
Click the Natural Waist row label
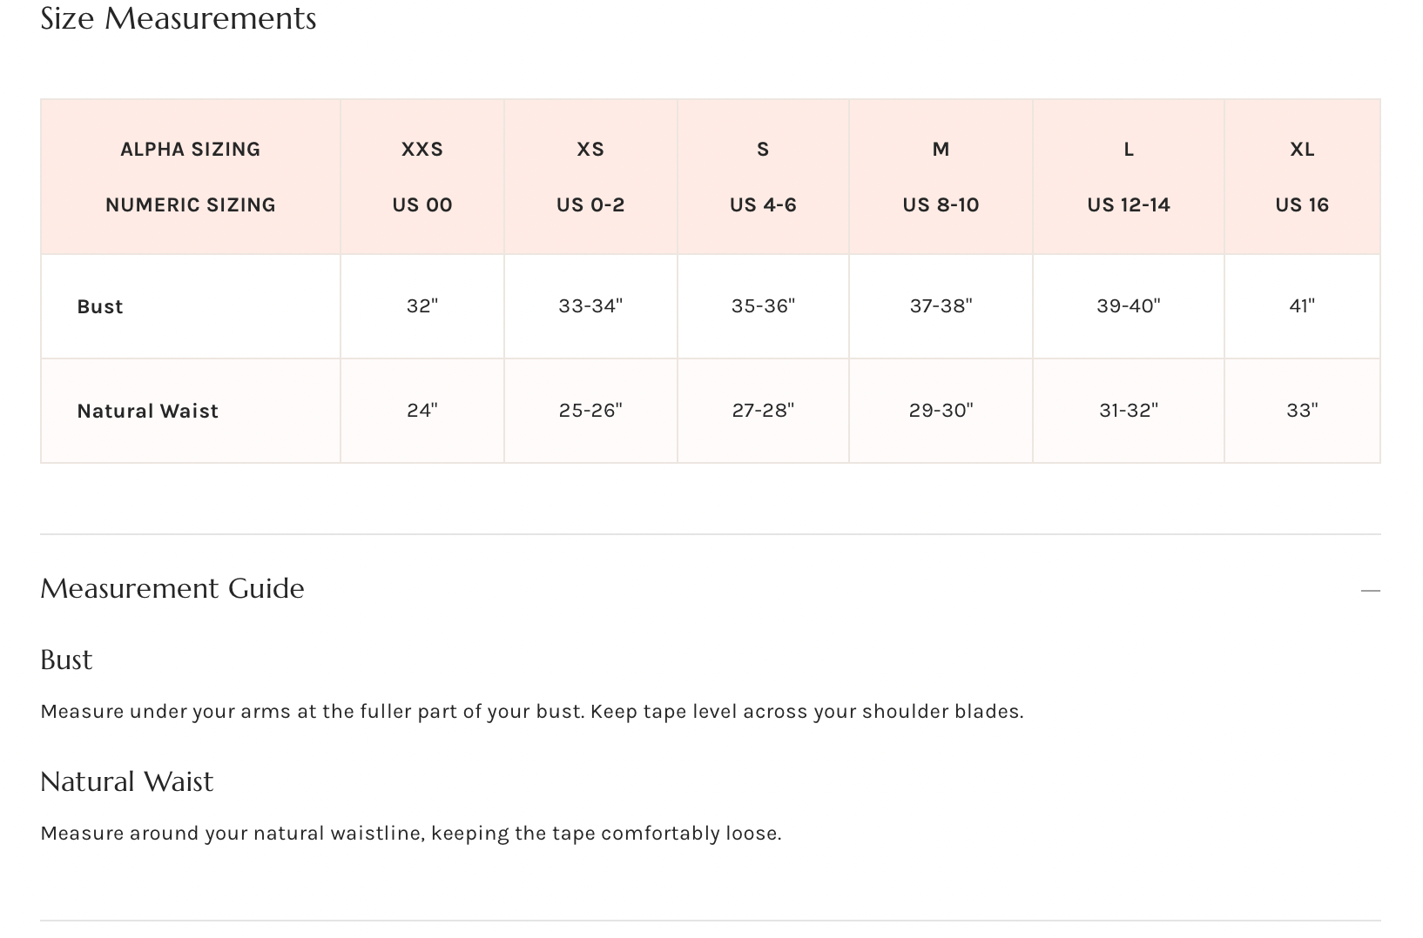[147, 411]
